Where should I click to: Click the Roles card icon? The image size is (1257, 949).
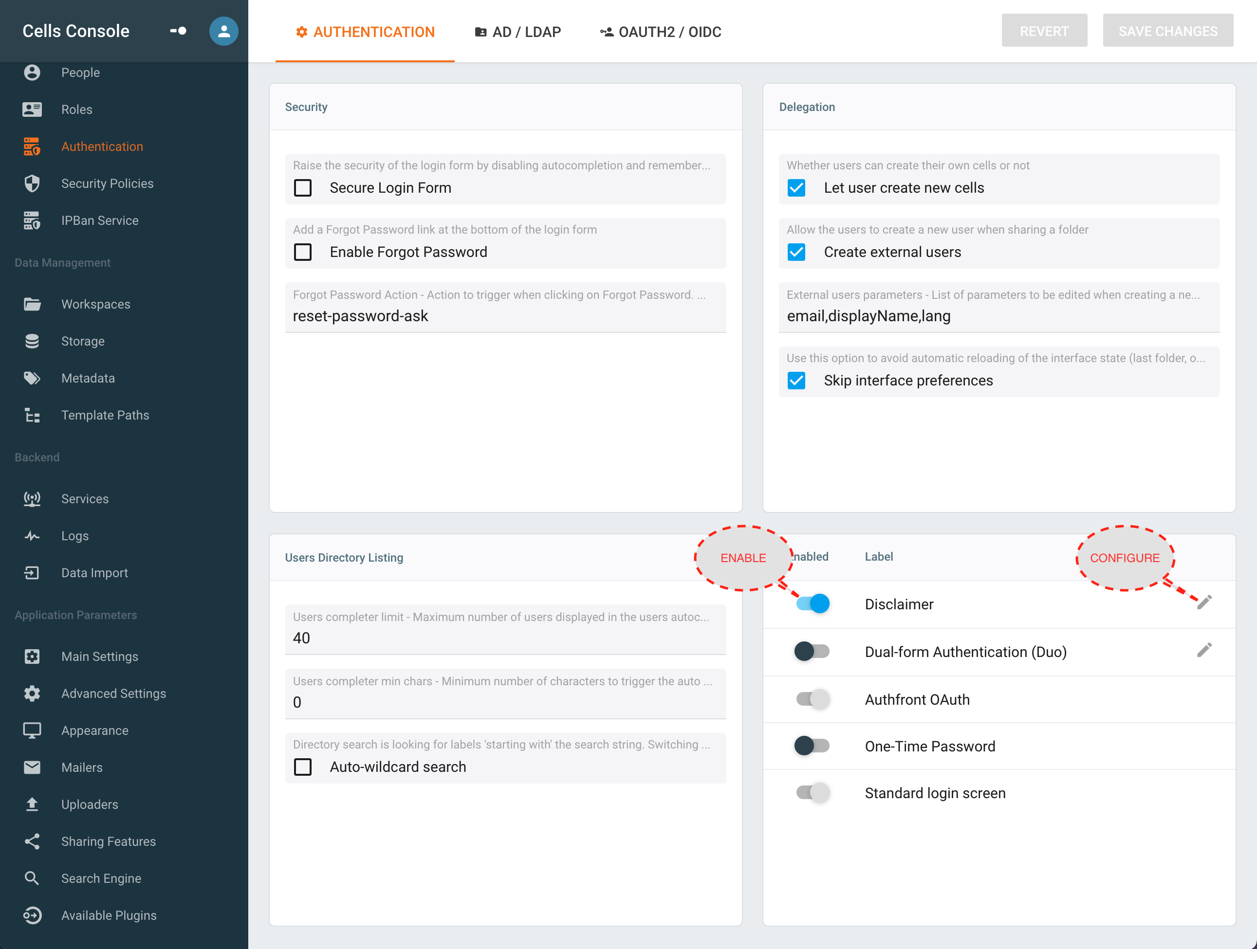[32, 109]
